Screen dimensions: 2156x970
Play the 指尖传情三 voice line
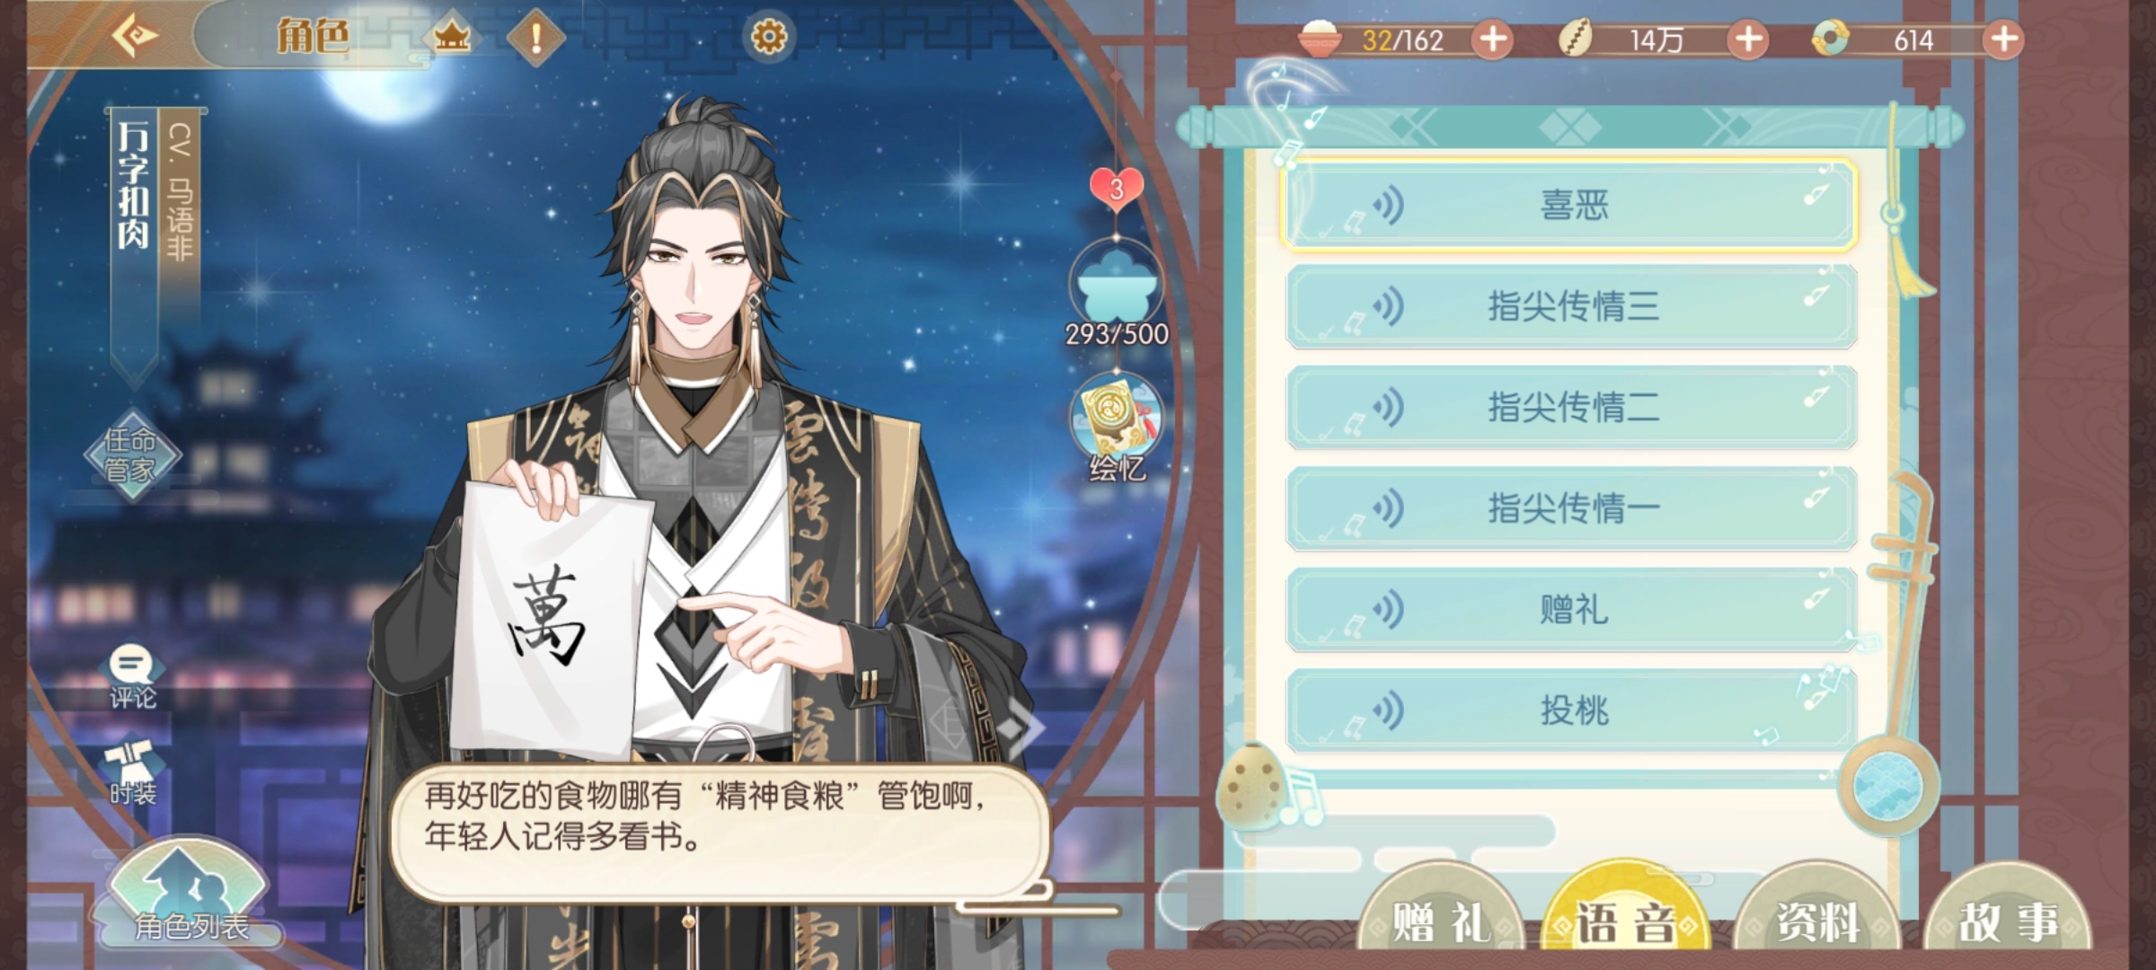click(x=1570, y=306)
